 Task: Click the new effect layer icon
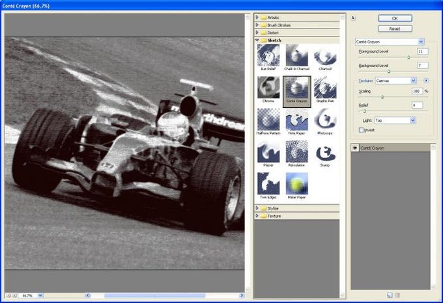pyautogui.click(x=390, y=295)
